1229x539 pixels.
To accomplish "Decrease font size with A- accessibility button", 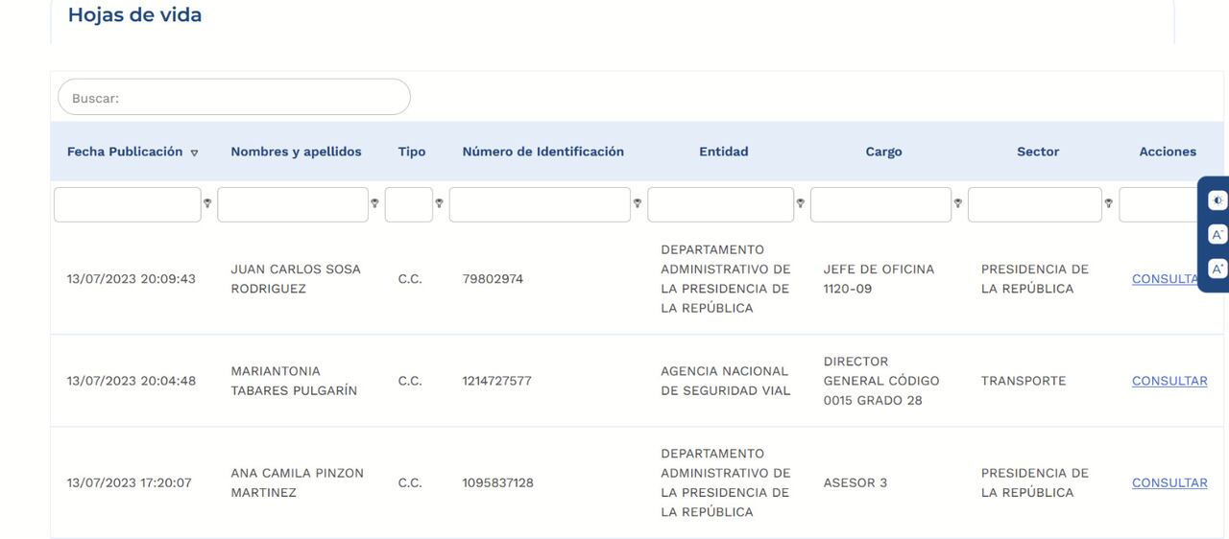I will (x=1217, y=235).
